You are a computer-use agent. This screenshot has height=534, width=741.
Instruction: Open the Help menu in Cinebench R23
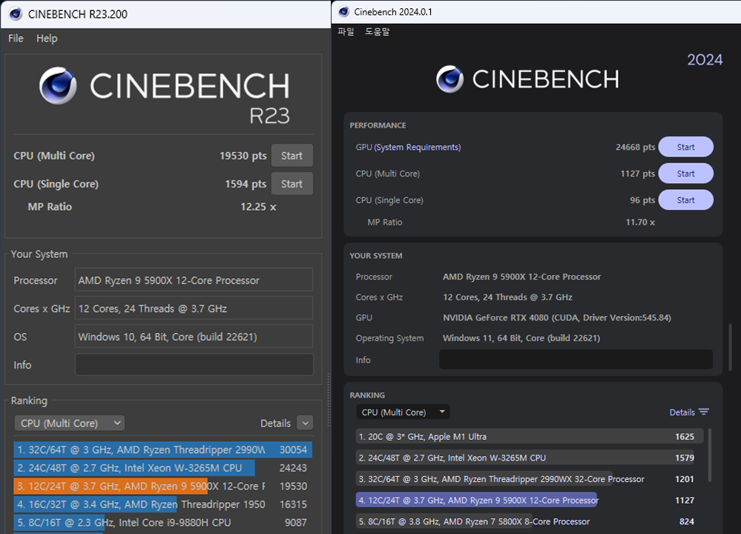pos(47,39)
